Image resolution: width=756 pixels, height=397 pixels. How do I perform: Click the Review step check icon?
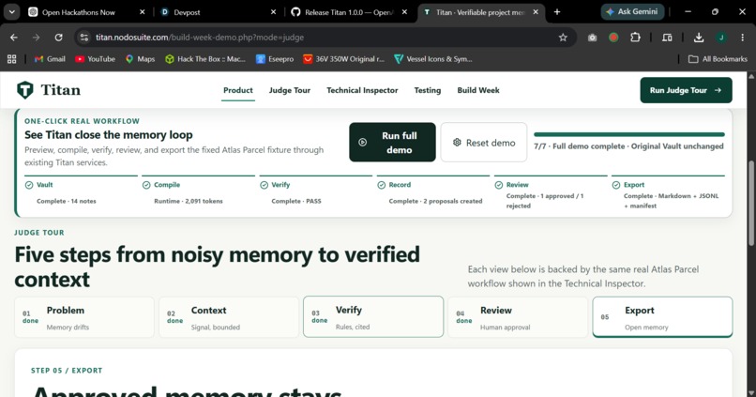coord(499,185)
